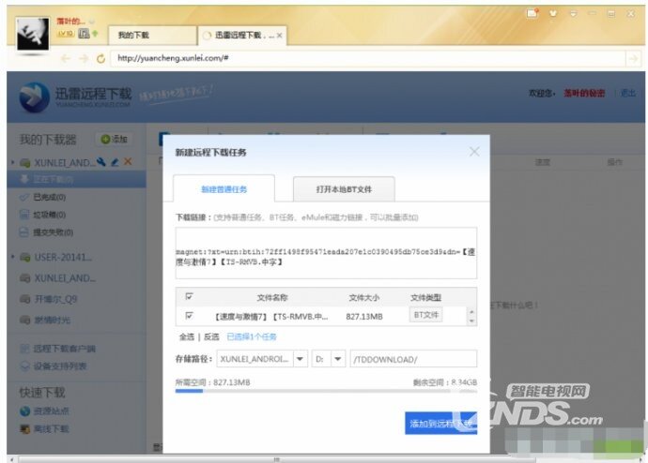The height and width of the screenshot is (463, 648).
Task: Click the BT文件 type label
Action: [x=426, y=315]
